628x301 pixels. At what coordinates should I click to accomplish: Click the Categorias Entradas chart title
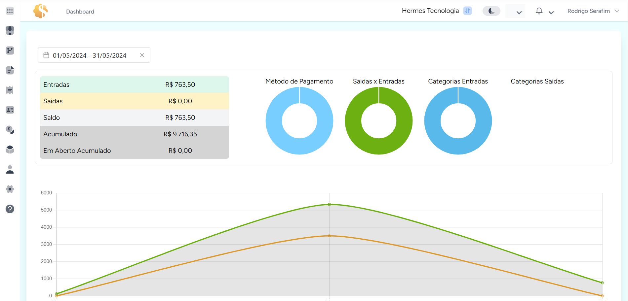coord(458,81)
